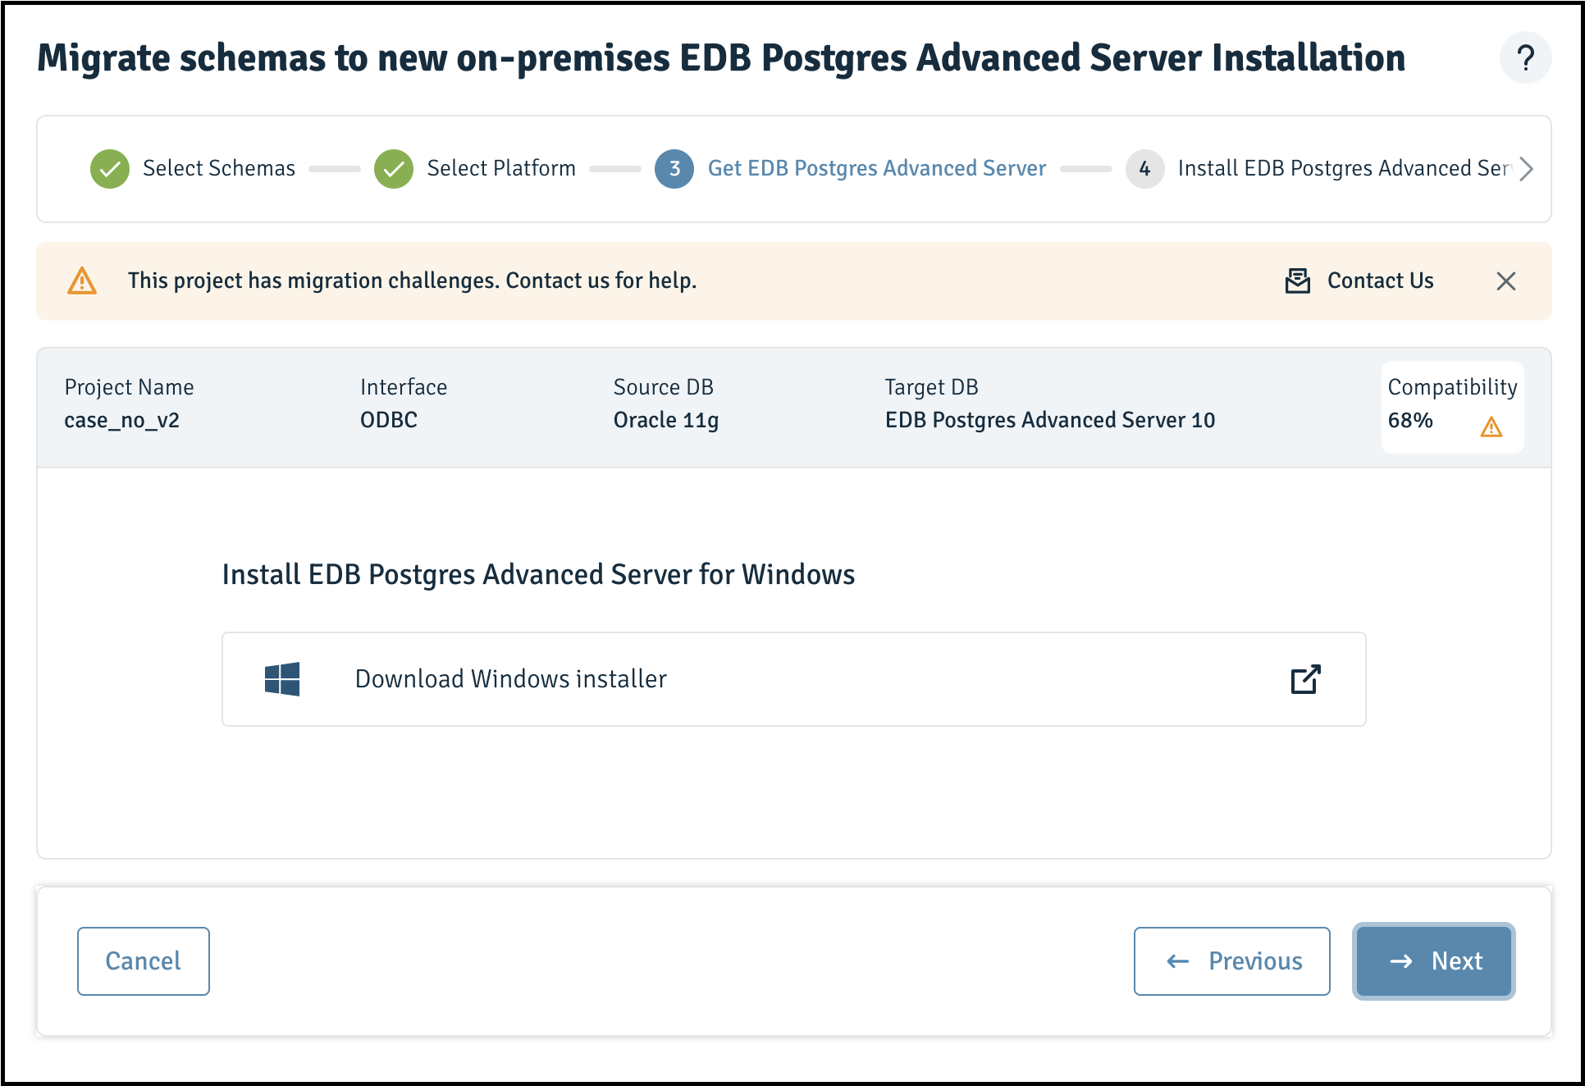Jump to step 4 numbered circle
Image resolution: width=1585 pixels, height=1086 pixels.
pos(1145,169)
